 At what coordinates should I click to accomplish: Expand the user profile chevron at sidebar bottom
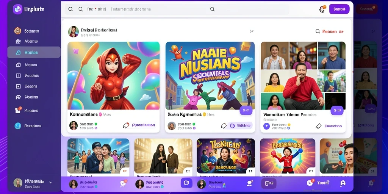pyautogui.click(x=50, y=183)
